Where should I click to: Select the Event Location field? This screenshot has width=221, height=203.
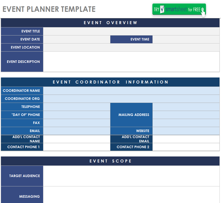[131, 48]
